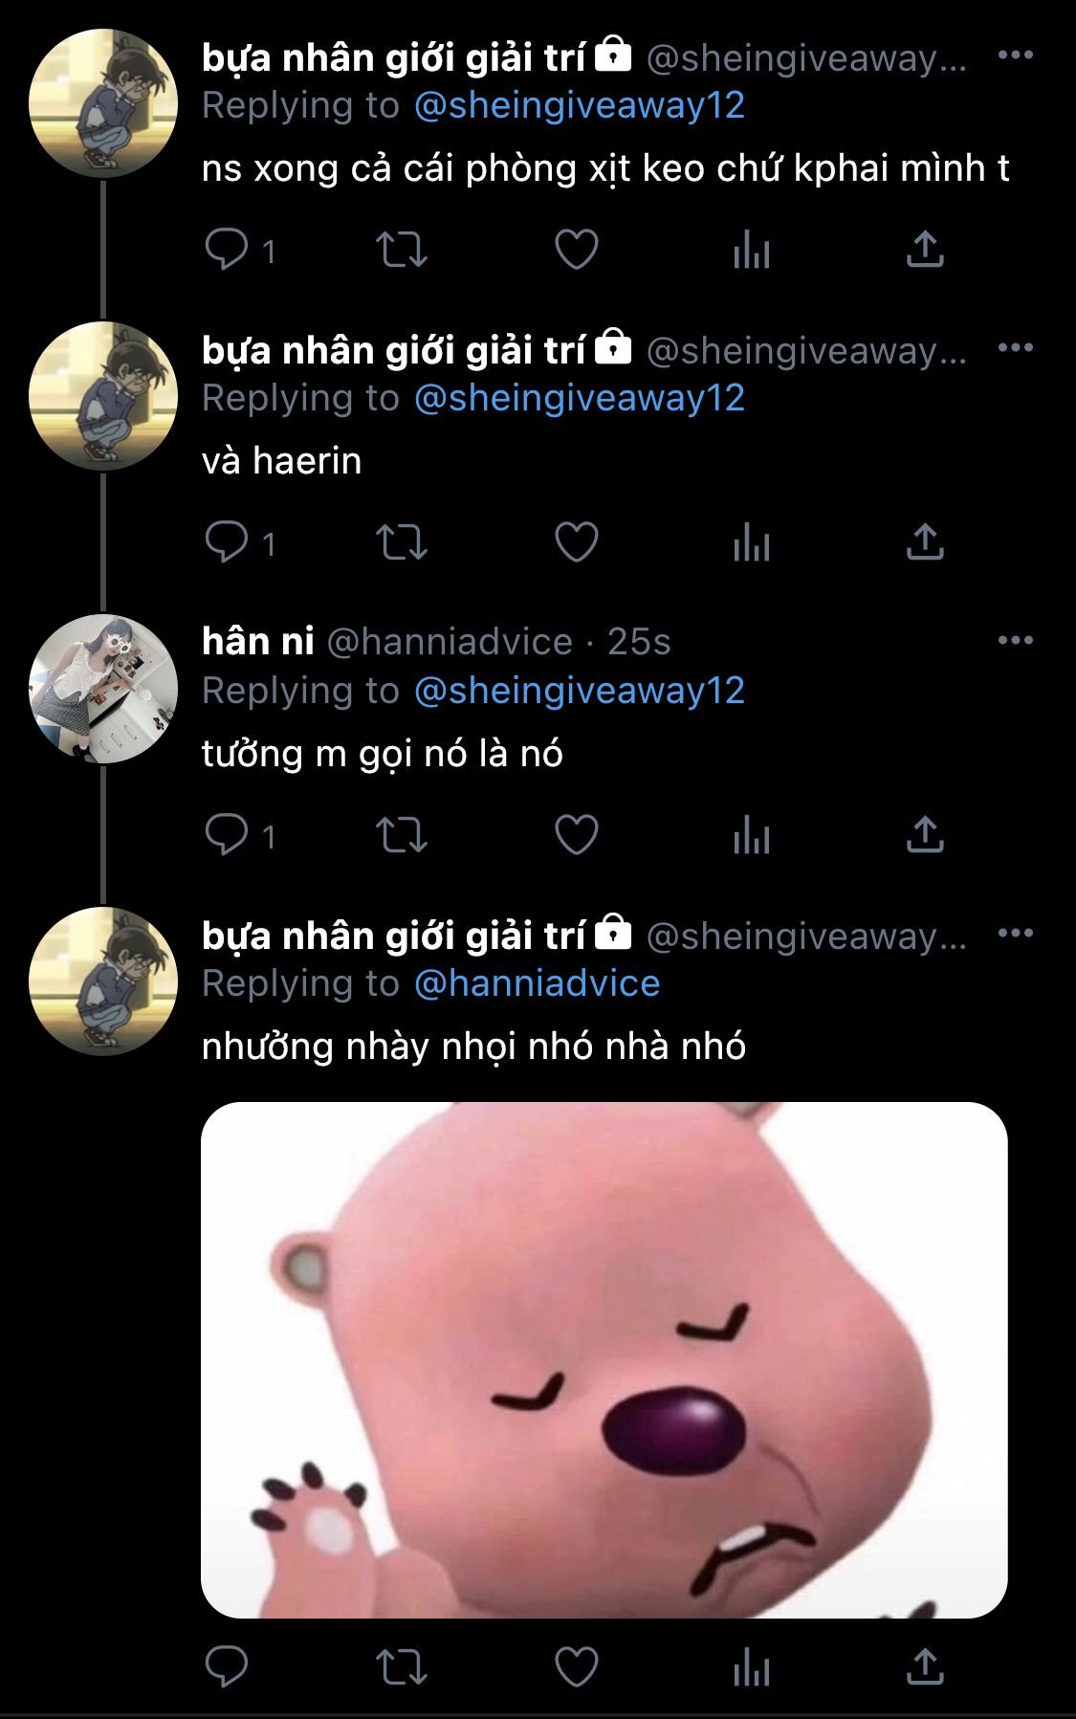1076x1719 pixels.
Task: Open reply box on pink beaver tweet
Action: (x=227, y=1666)
